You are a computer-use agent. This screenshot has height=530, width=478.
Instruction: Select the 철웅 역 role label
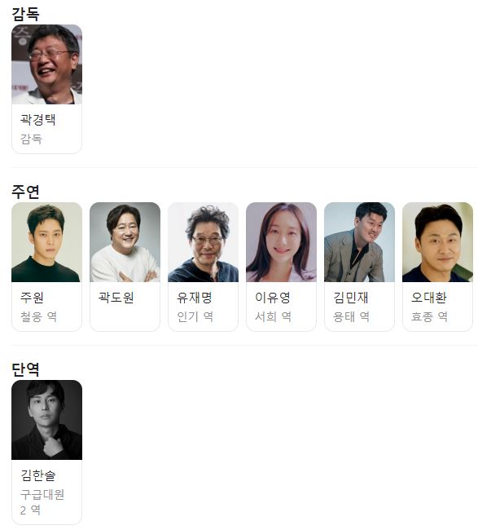(x=38, y=316)
